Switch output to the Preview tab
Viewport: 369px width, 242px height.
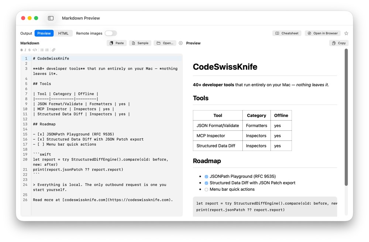pyautogui.click(x=44, y=33)
